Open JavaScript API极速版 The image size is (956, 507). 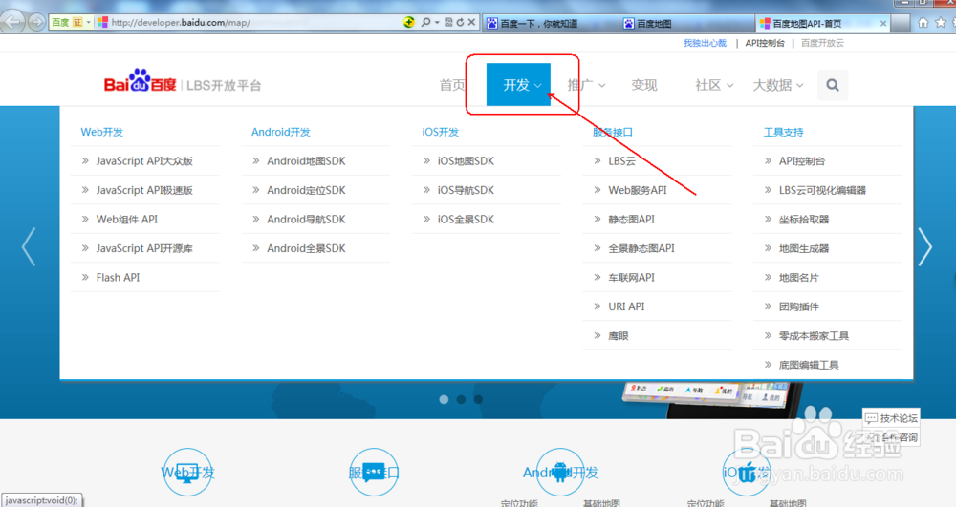point(144,190)
